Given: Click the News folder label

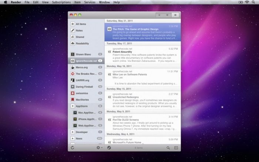Looking at the screenshot, I should [x=79, y=139].
